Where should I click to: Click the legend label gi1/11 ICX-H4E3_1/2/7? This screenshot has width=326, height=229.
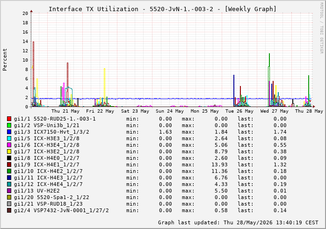48,178
